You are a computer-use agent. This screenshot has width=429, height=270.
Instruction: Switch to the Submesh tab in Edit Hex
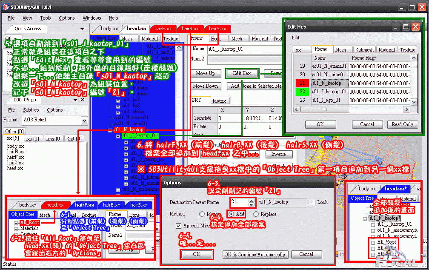[364, 49]
